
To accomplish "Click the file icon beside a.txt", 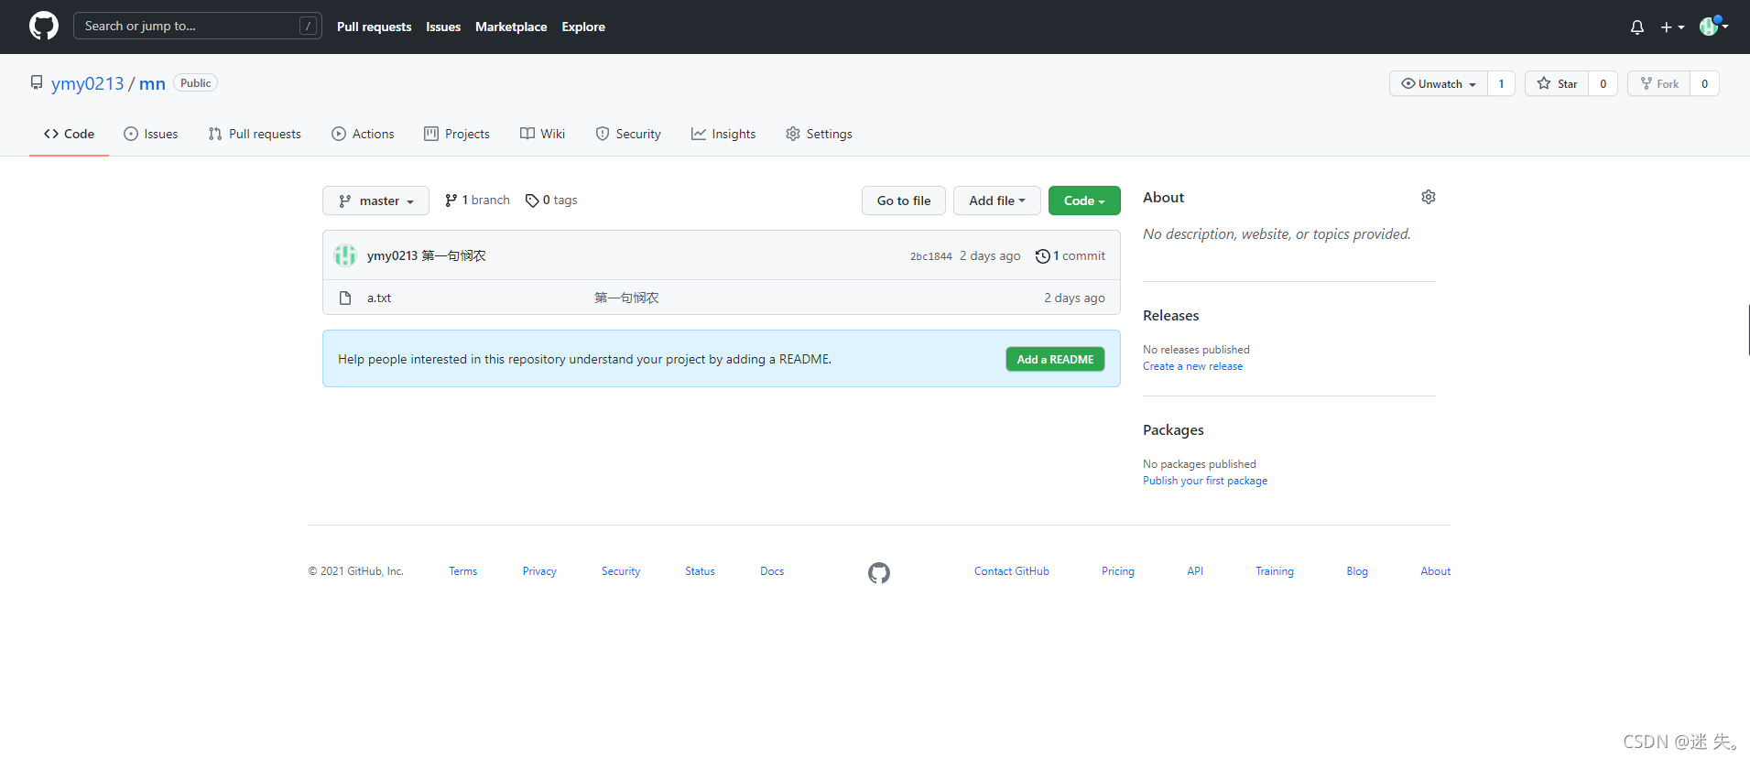I will tap(345, 298).
